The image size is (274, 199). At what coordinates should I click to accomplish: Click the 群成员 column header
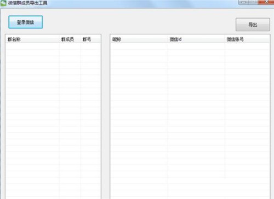[70, 39]
